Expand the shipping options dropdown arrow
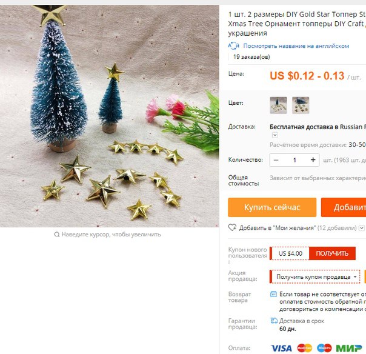Viewport: 366px width, 354px height. 275,135
